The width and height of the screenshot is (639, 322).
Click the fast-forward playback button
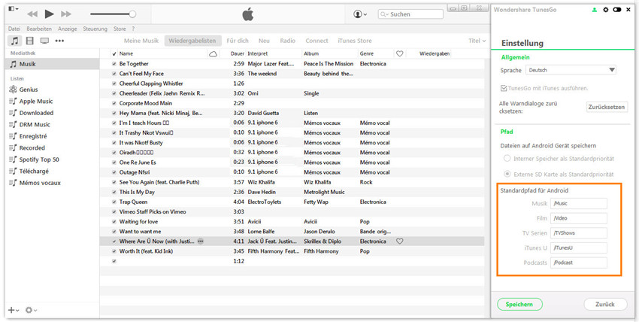click(x=66, y=14)
